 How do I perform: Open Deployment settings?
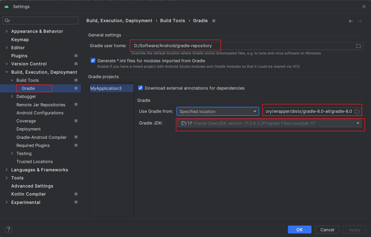[28, 129]
